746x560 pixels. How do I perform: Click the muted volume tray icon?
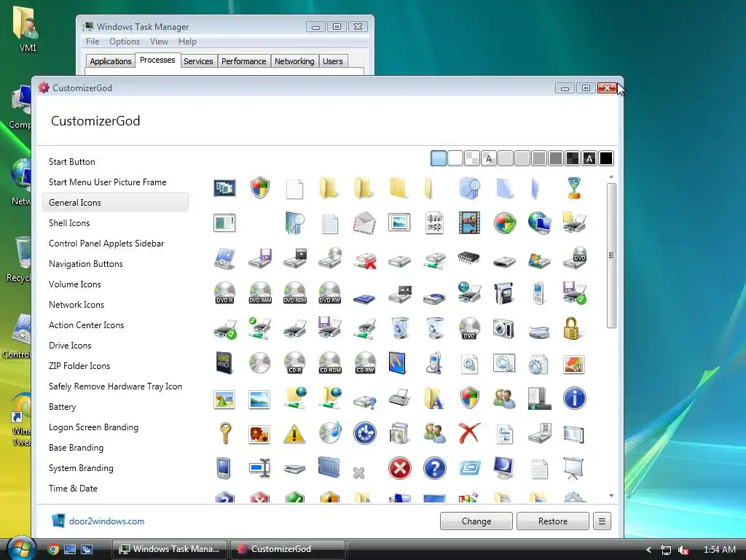click(683, 550)
